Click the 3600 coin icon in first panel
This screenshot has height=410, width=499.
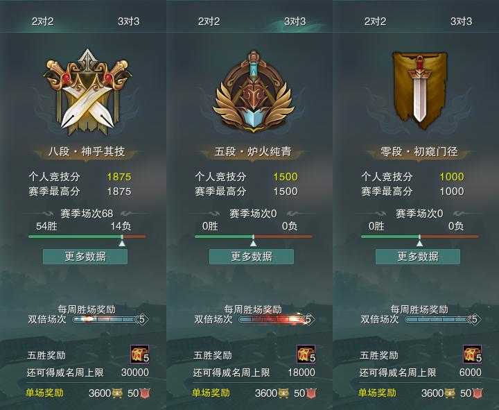(117, 393)
